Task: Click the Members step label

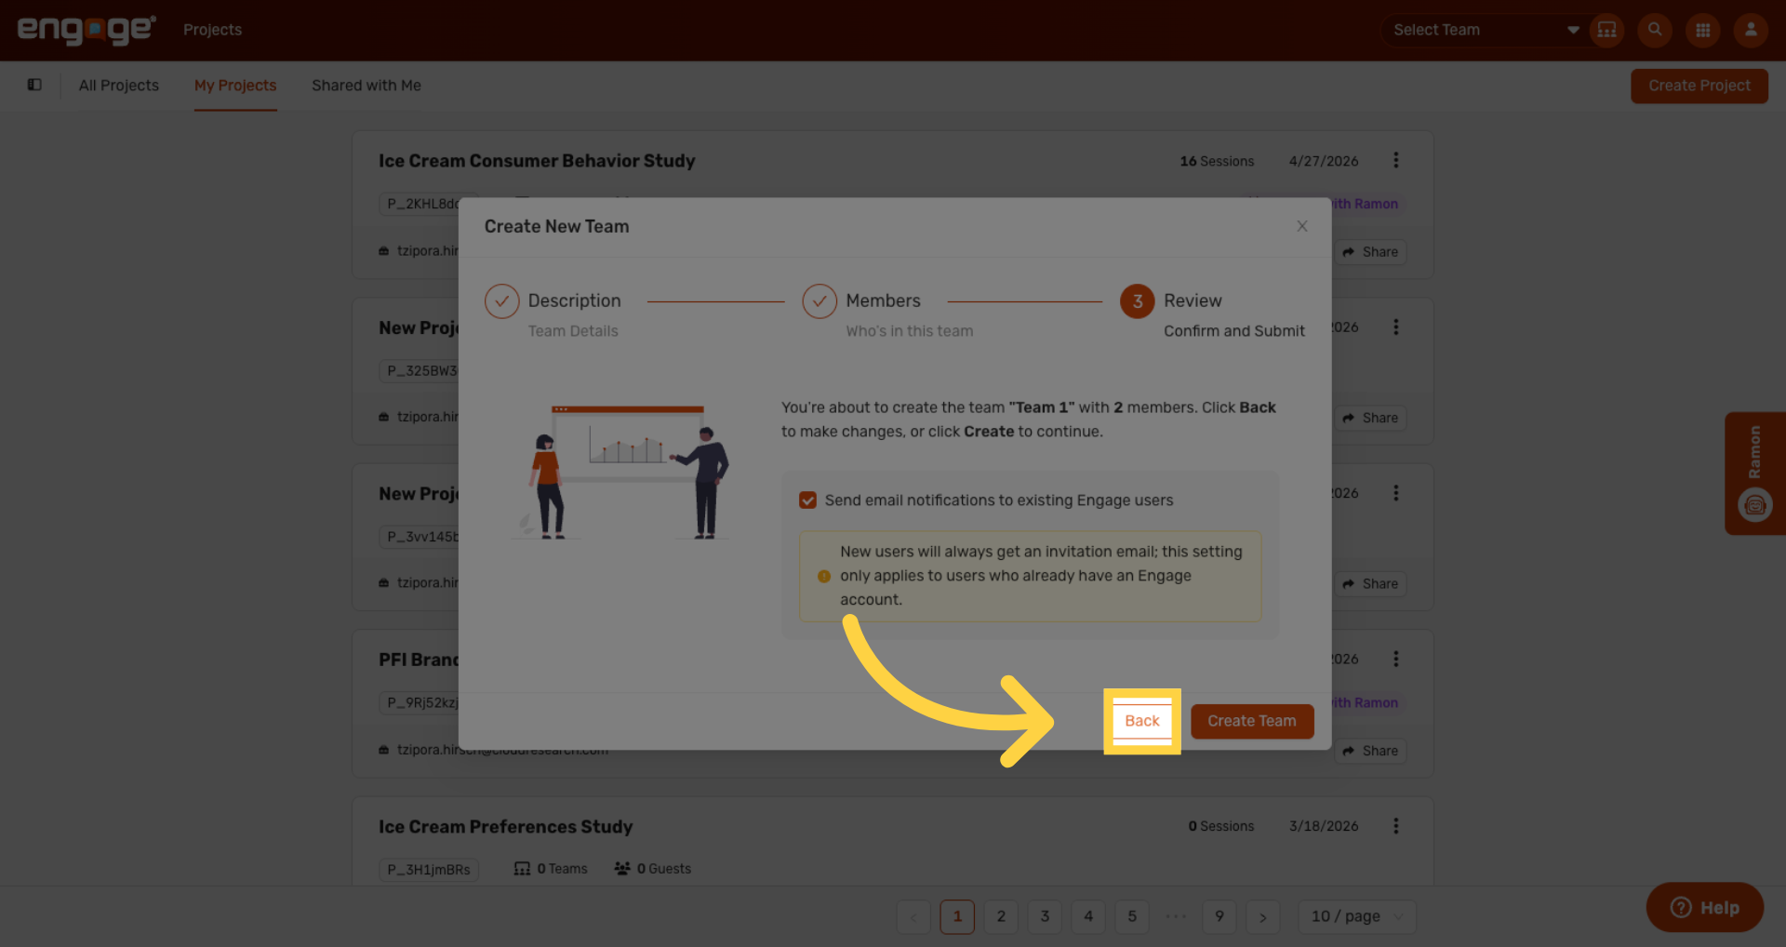Action: tap(883, 301)
